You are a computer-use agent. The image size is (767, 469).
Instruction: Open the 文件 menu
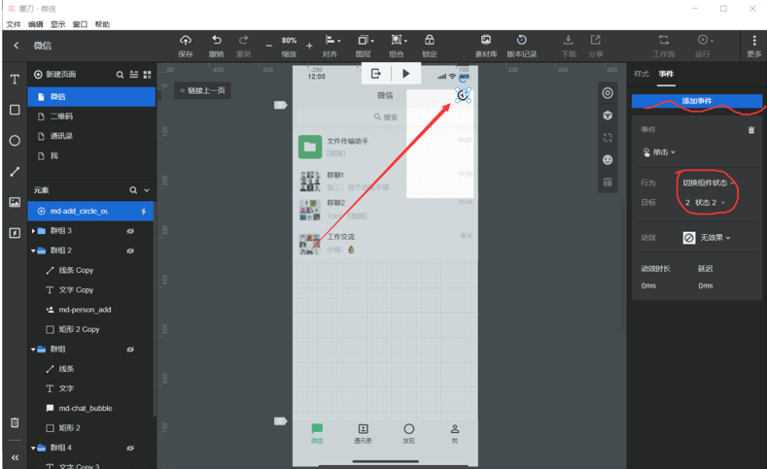click(x=14, y=24)
